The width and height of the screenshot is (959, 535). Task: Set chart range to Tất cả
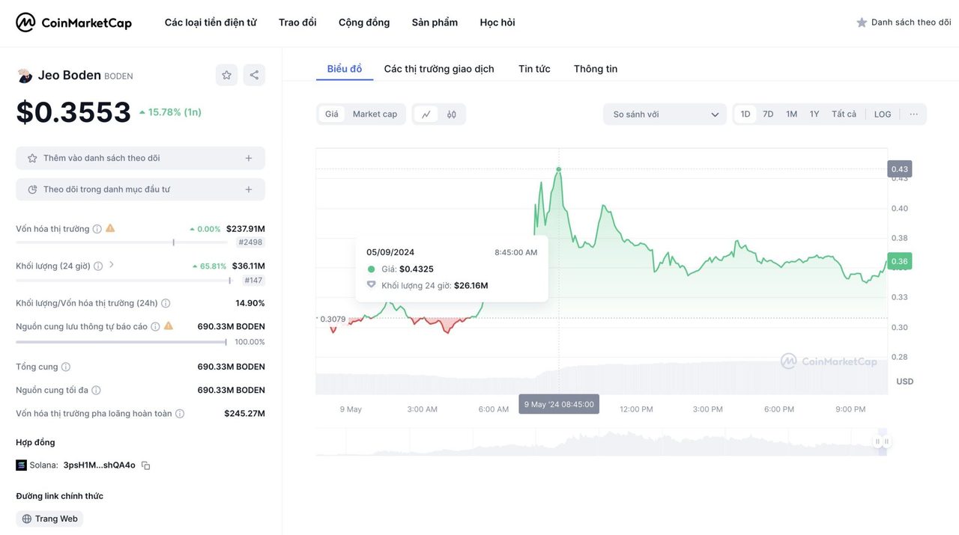844,114
